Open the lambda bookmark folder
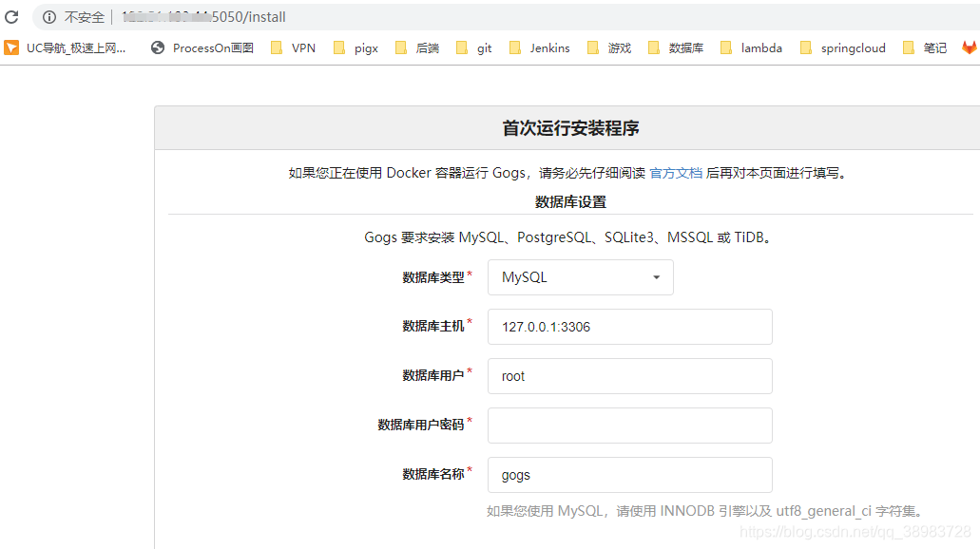The width and height of the screenshot is (980, 549). (x=751, y=48)
